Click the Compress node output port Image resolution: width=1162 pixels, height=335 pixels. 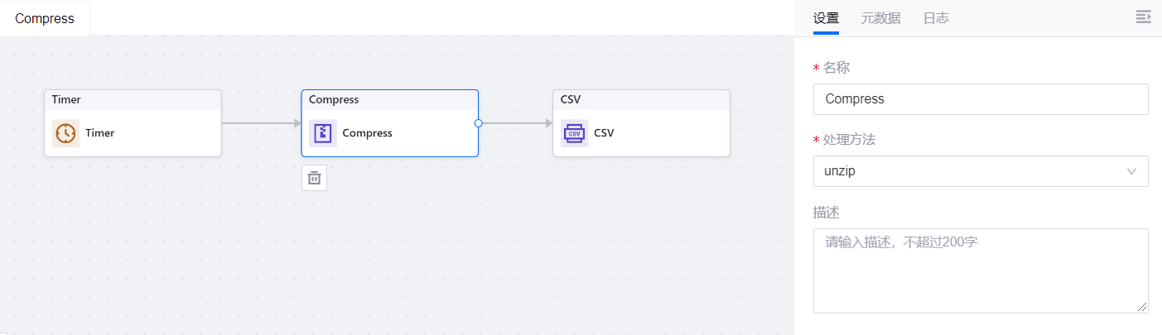click(479, 123)
